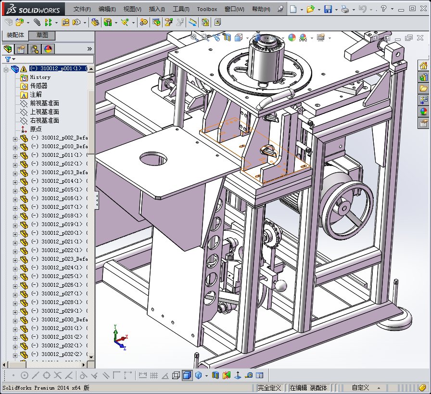Open the 工具(T) menu
This screenshot has height=394, width=431.
click(181, 9)
